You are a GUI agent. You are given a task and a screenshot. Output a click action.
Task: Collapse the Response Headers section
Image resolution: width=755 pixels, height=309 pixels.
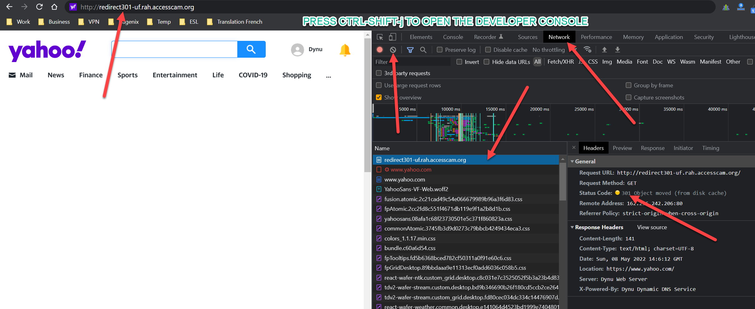pyautogui.click(x=572, y=227)
